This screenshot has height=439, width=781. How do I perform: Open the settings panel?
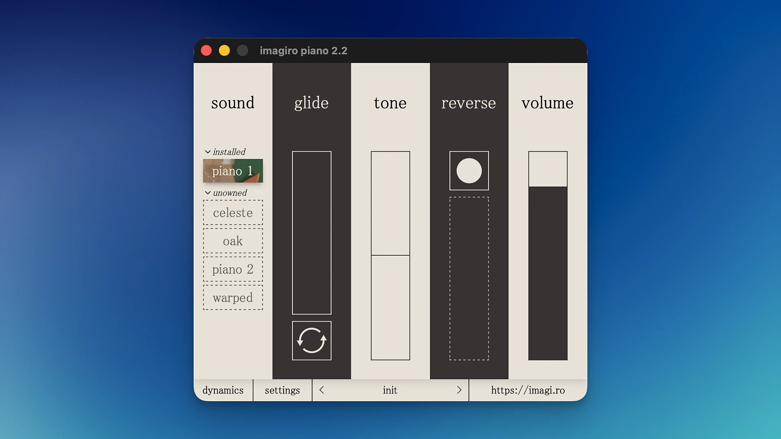(282, 390)
